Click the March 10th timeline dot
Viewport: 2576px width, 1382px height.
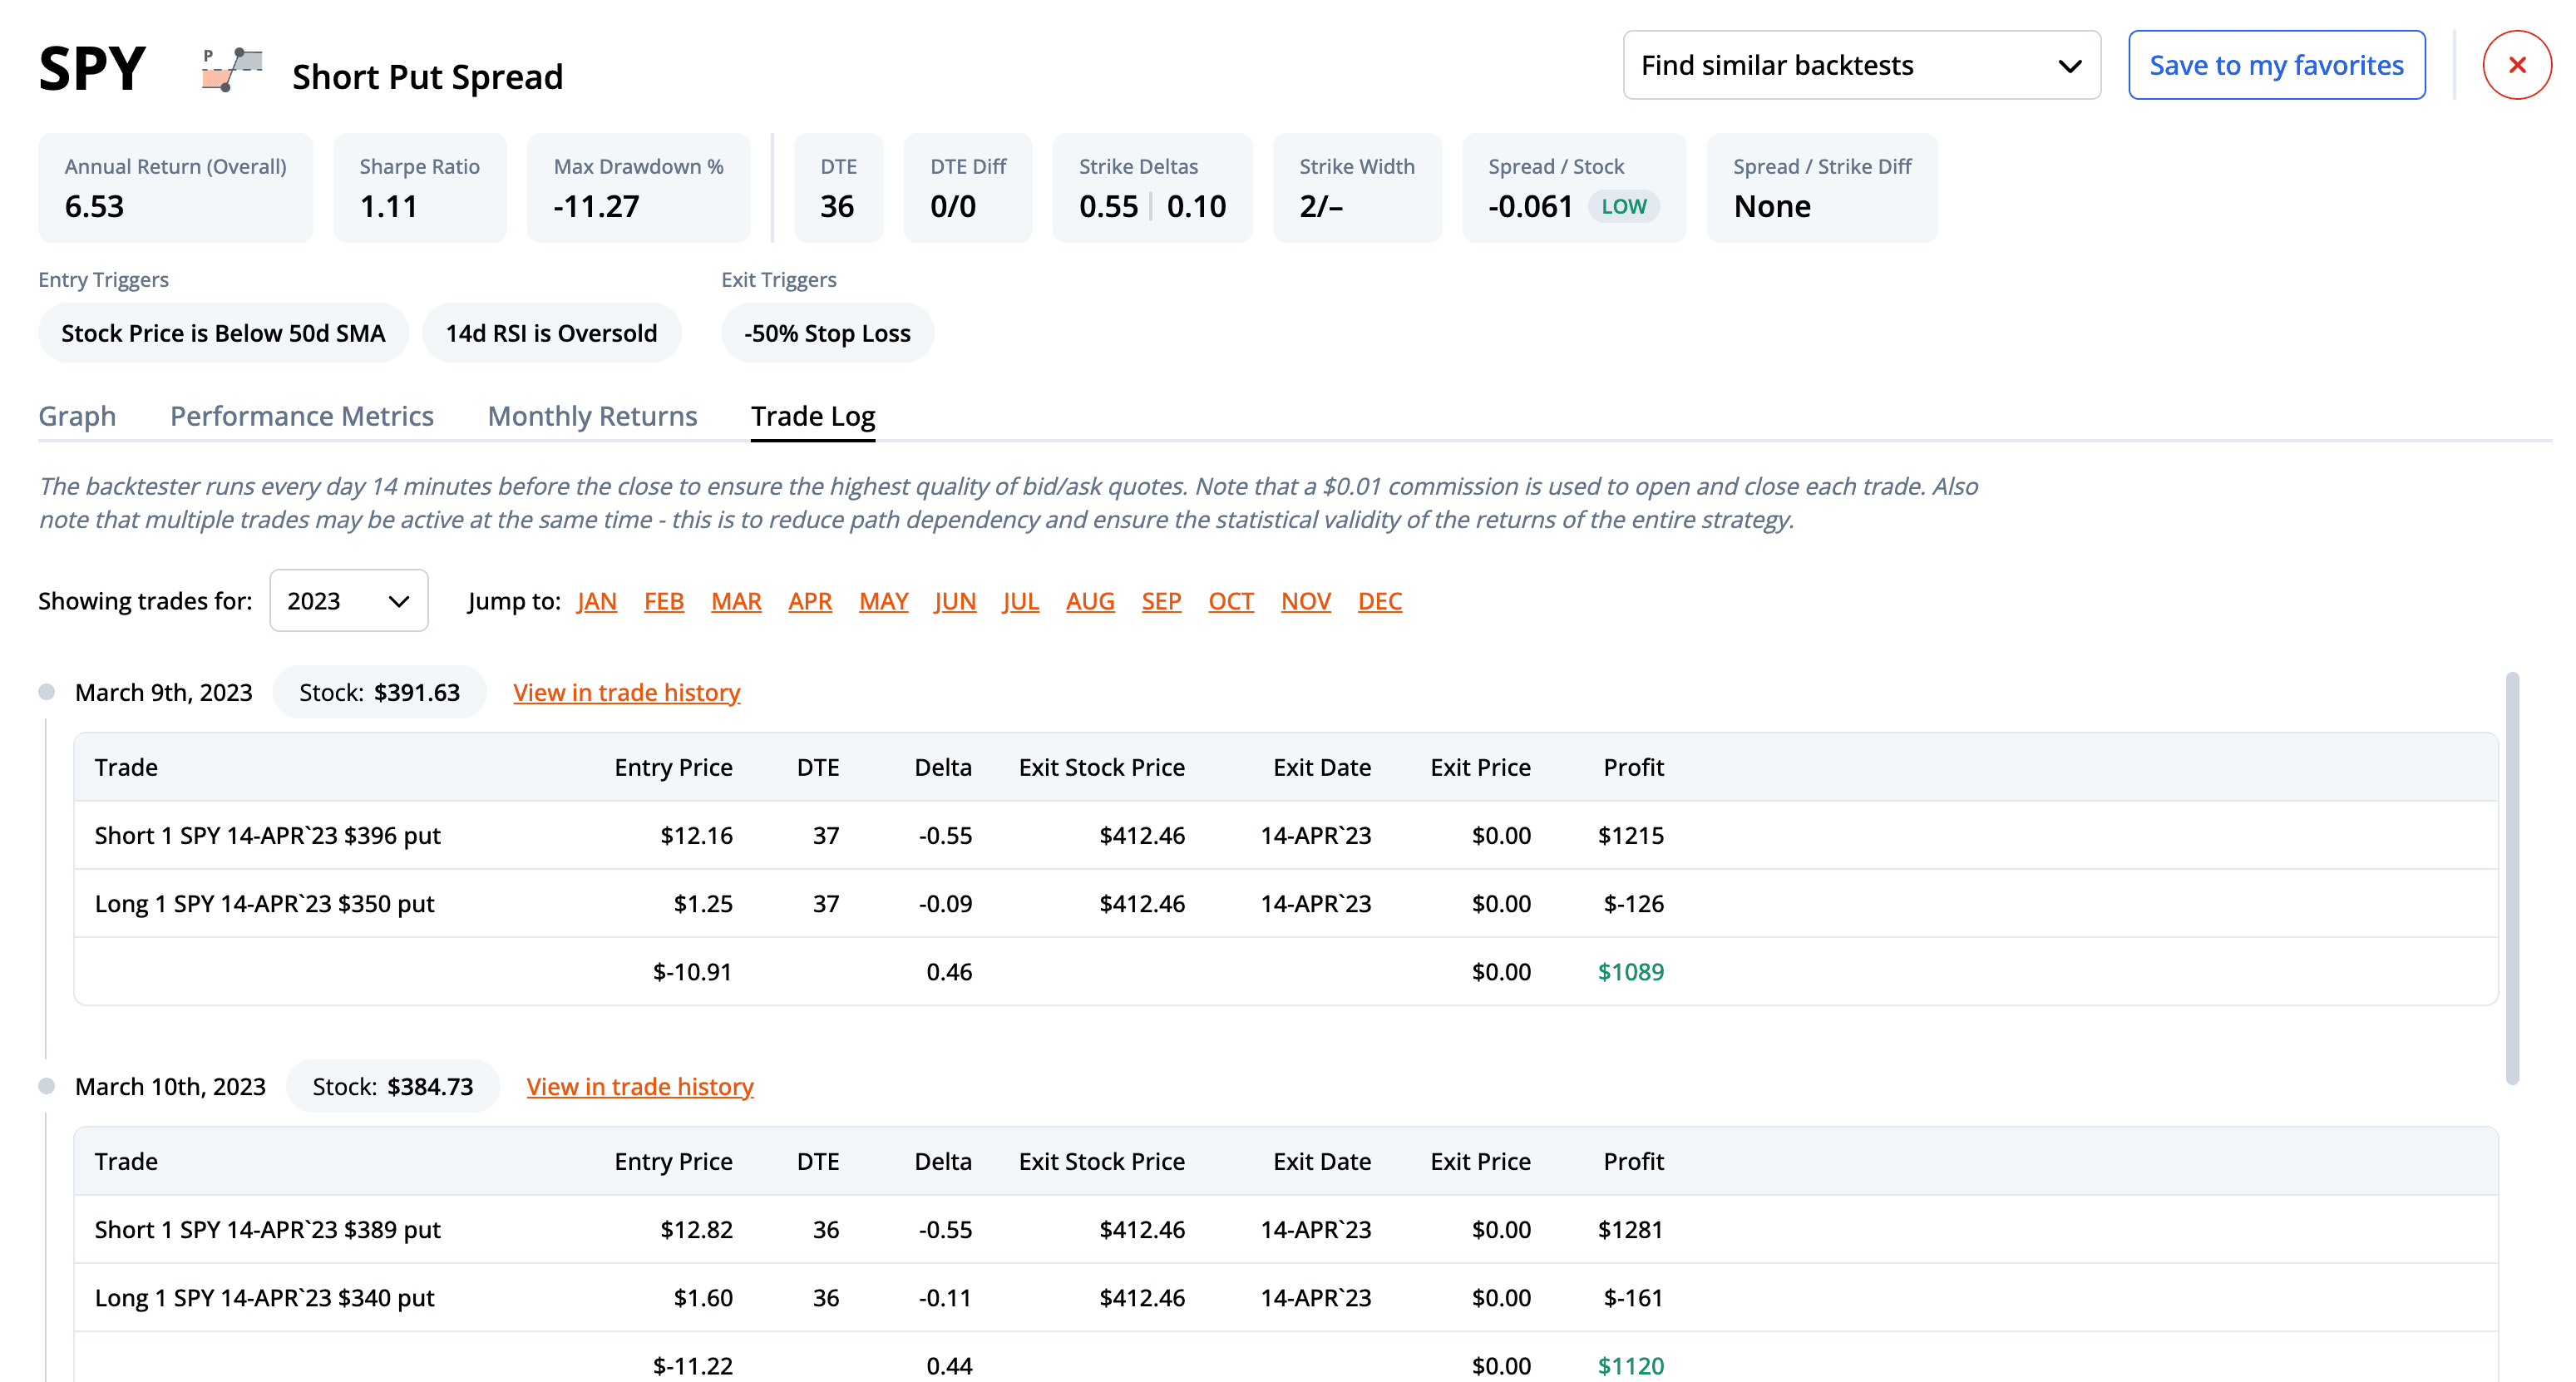(46, 1086)
